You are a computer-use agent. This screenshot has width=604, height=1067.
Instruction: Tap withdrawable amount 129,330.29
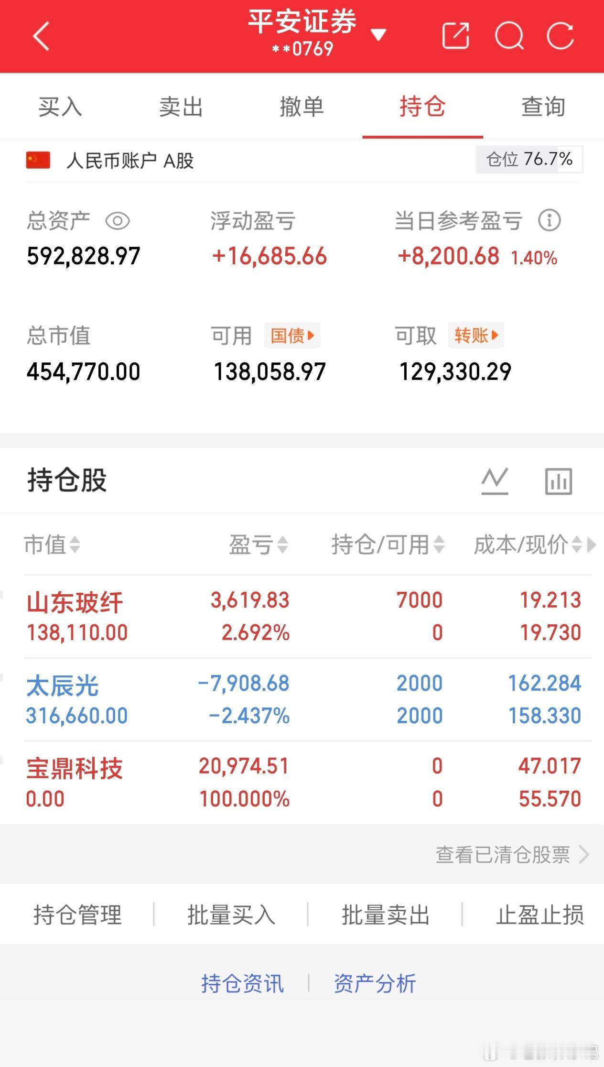coord(455,371)
